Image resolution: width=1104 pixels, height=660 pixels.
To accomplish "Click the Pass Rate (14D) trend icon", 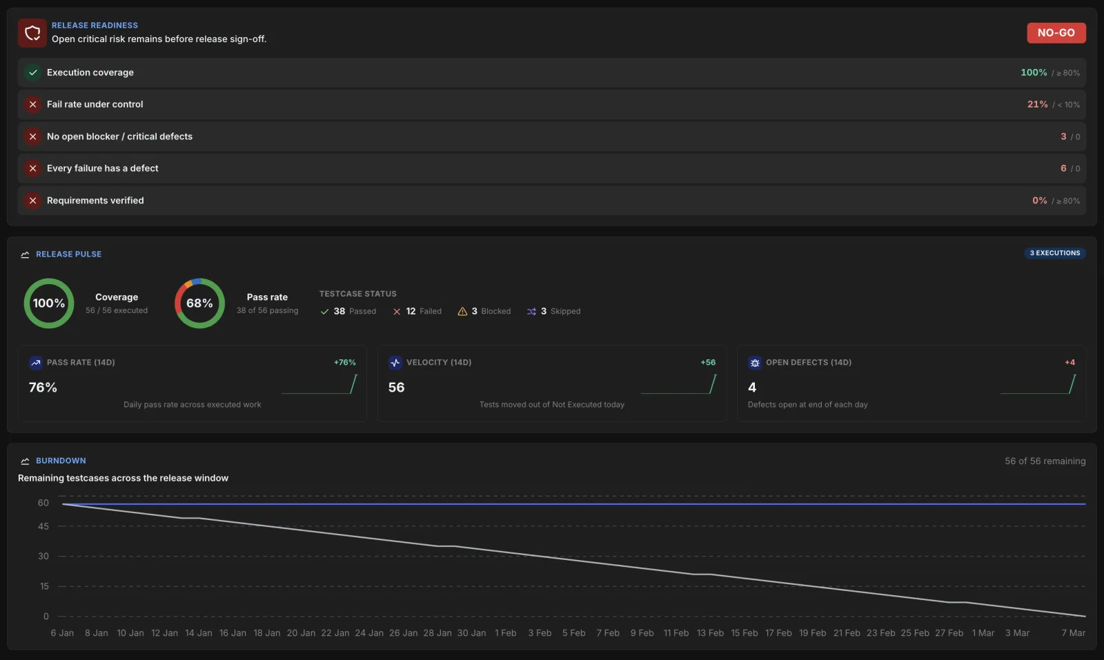I will (35, 363).
